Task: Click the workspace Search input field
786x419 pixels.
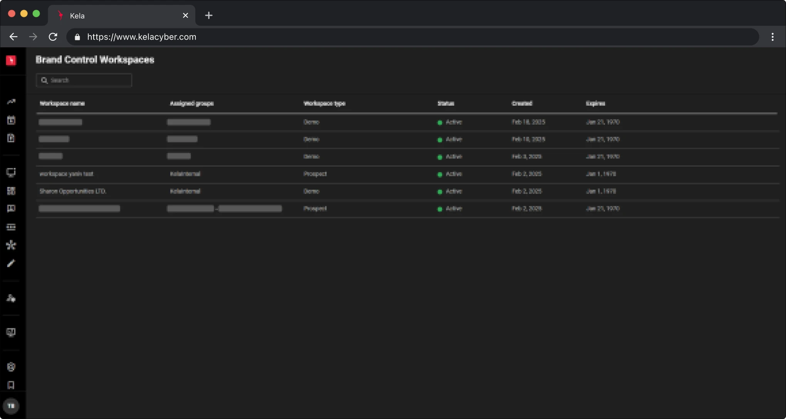Action: click(x=84, y=80)
